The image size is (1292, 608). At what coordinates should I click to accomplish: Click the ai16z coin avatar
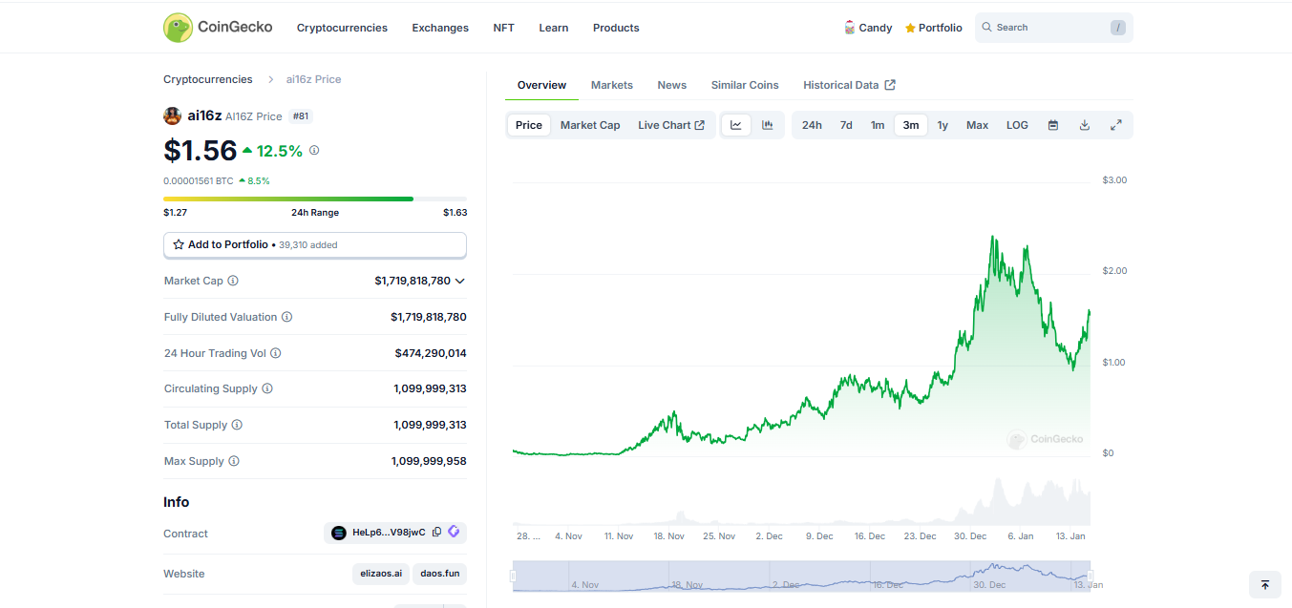click(x=173, y=116)
